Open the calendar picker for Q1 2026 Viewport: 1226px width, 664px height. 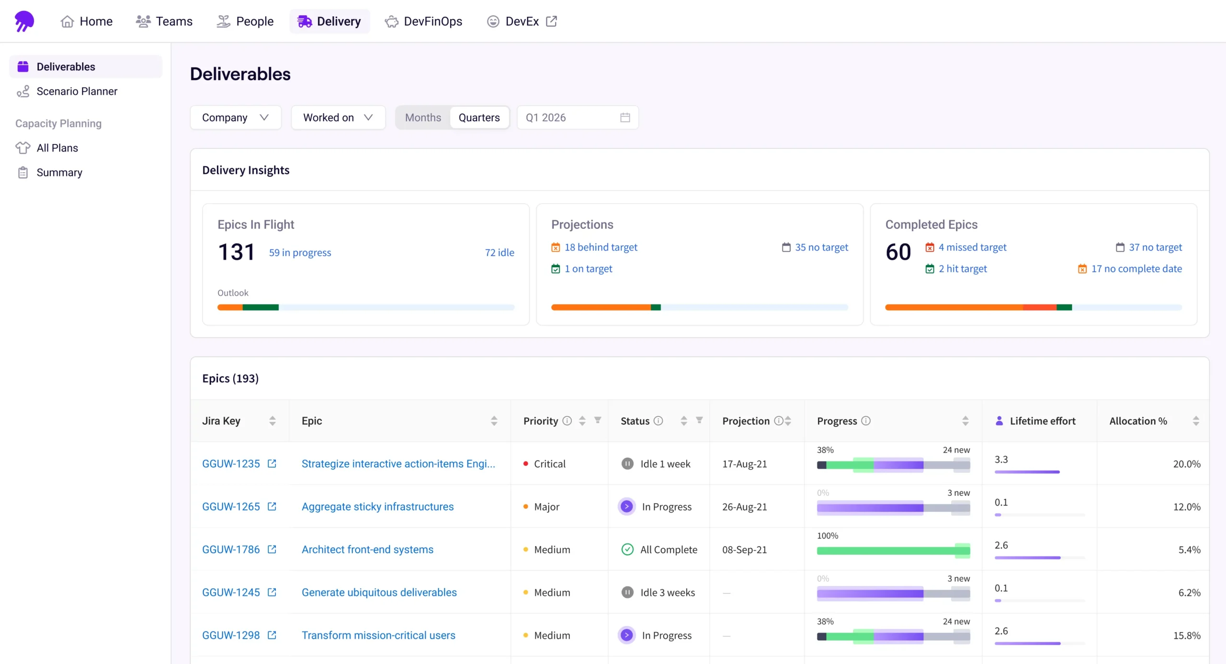coord(624,117)
